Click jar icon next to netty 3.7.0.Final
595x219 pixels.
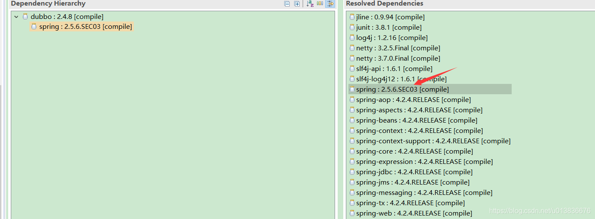point(352,59)
